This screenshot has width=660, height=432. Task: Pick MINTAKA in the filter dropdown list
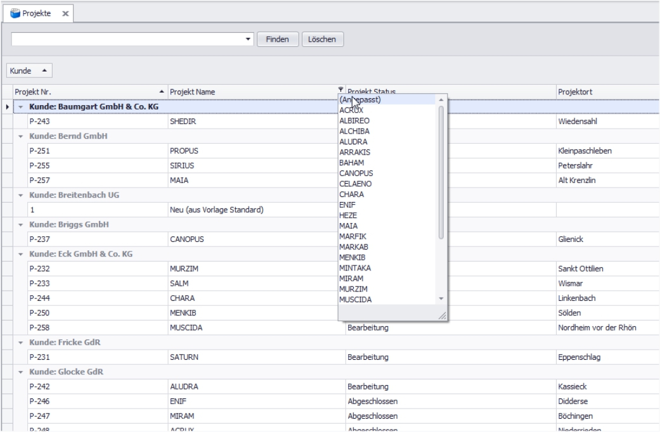tap(355, 268)
